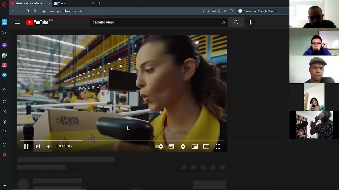Click the red YouTube sidebar icon

(4, 155)
